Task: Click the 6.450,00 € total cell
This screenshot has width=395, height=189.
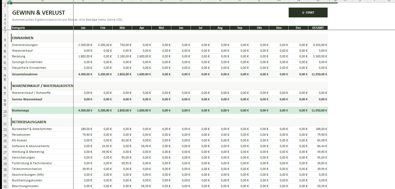Action: (318, 45)
